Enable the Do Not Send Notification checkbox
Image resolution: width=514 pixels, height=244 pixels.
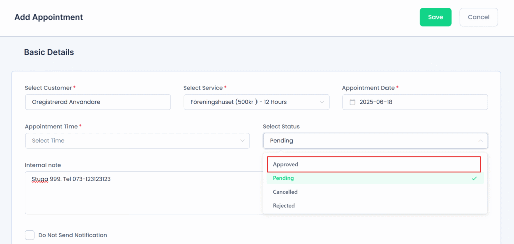pyautogui.click(x=30, y=235)
